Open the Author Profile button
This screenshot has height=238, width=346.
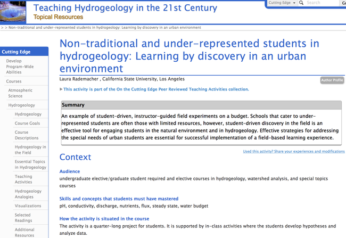pos(332,80)
